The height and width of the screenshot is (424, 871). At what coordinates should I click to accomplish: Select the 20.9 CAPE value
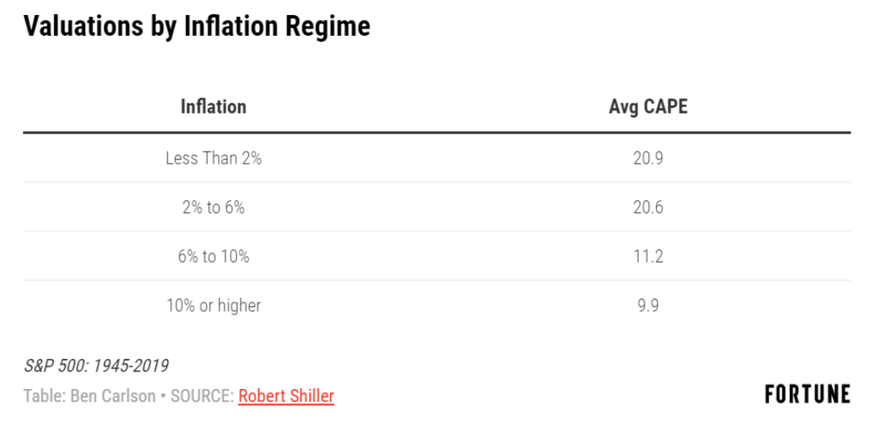coord(648,159)
